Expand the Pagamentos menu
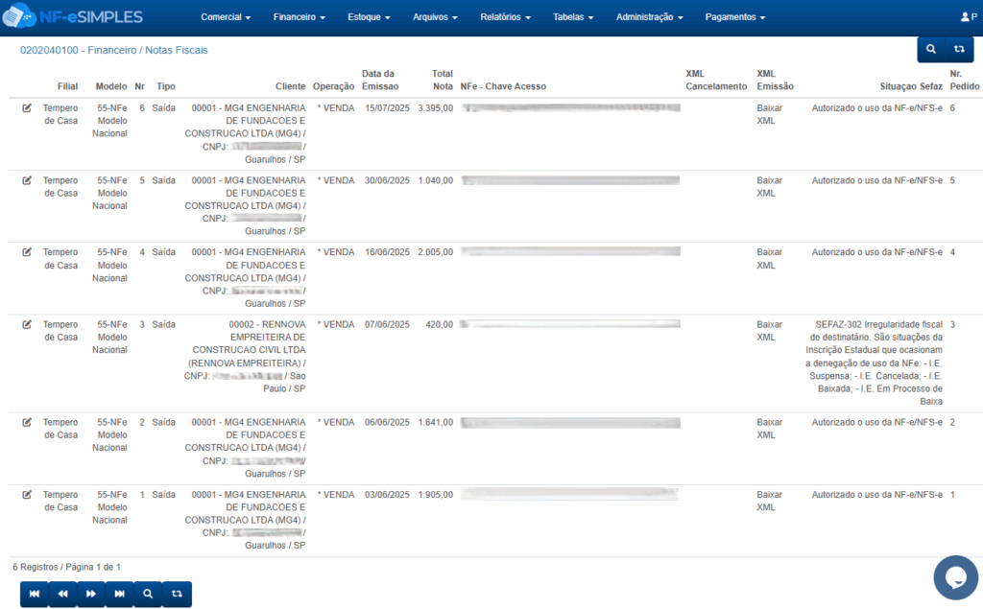Viewport: 983px width, 609px height. (x=734, y=17)
